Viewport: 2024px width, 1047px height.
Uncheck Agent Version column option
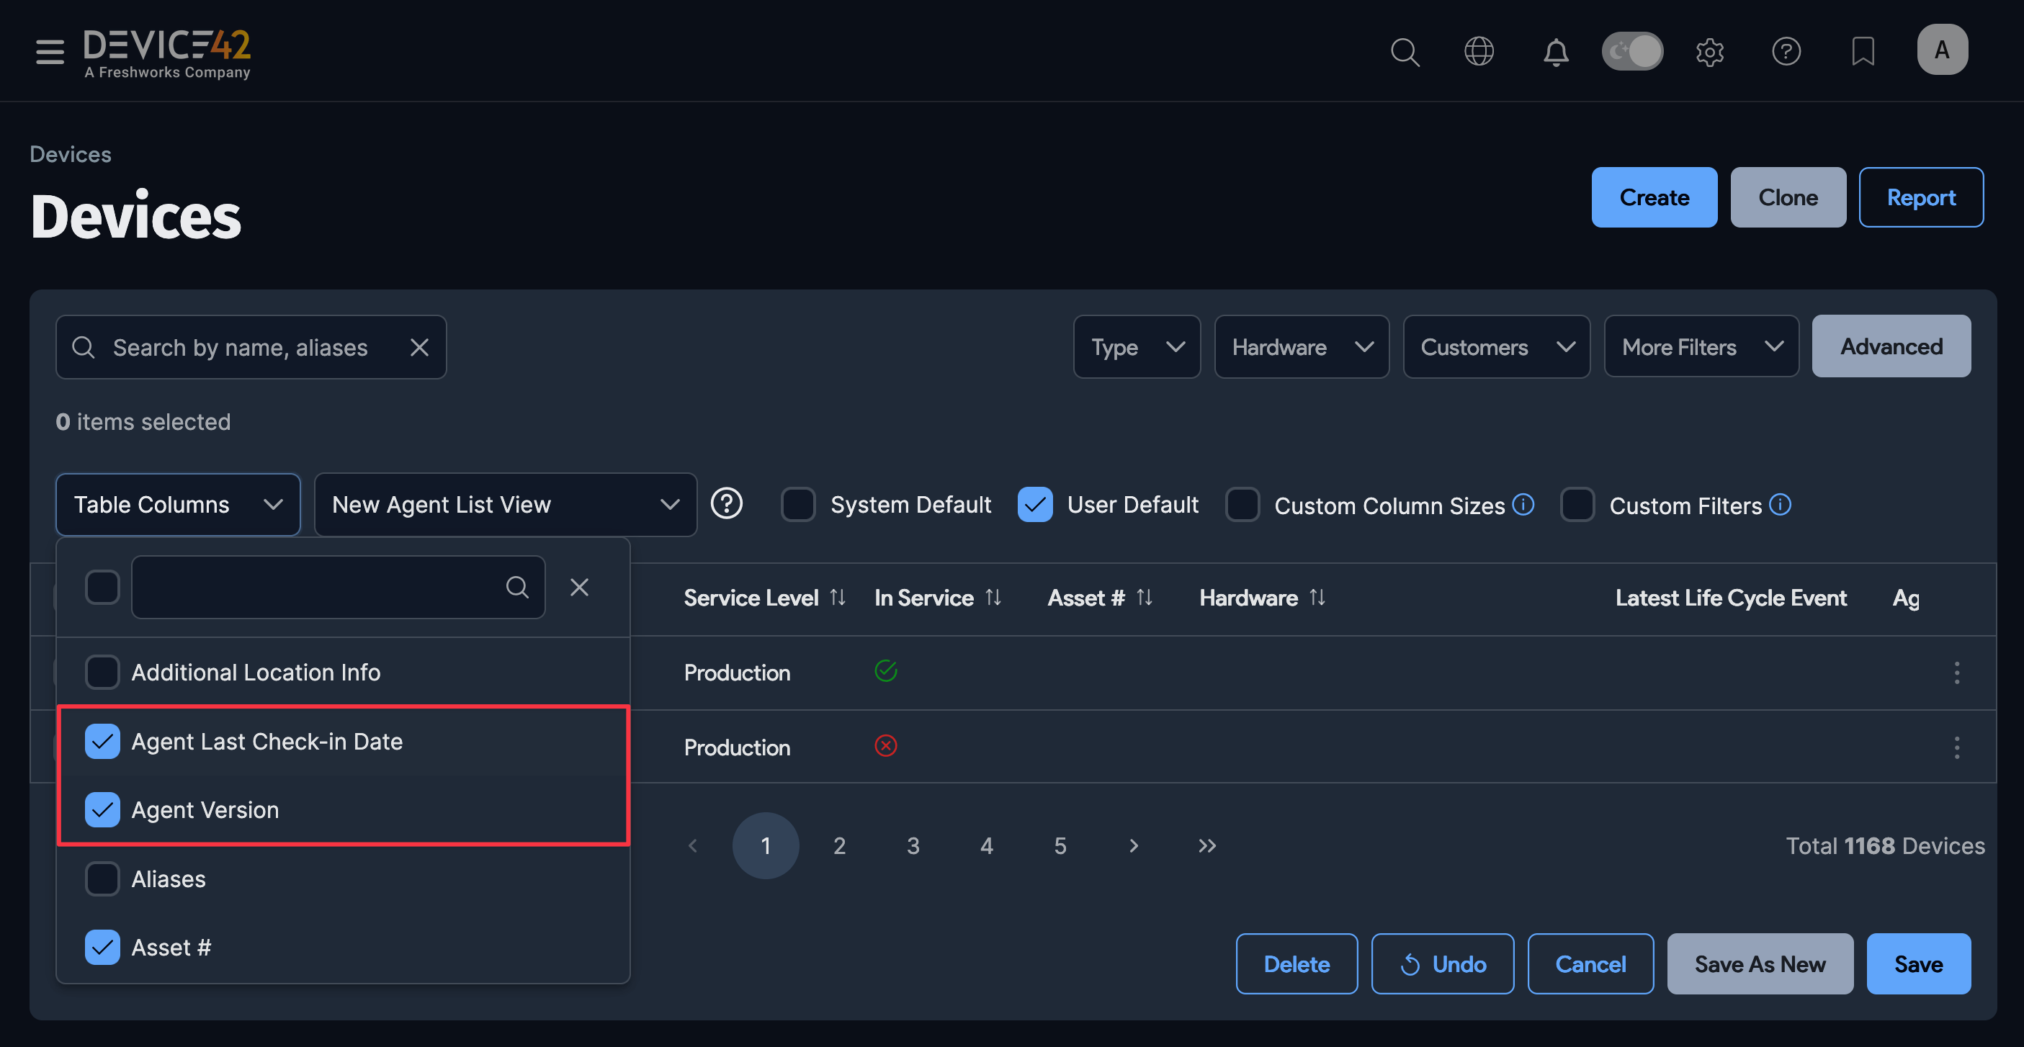102,810
